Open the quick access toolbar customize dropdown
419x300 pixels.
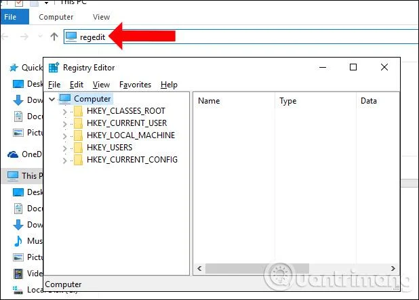pyautogui.click(x=47, y=3)
